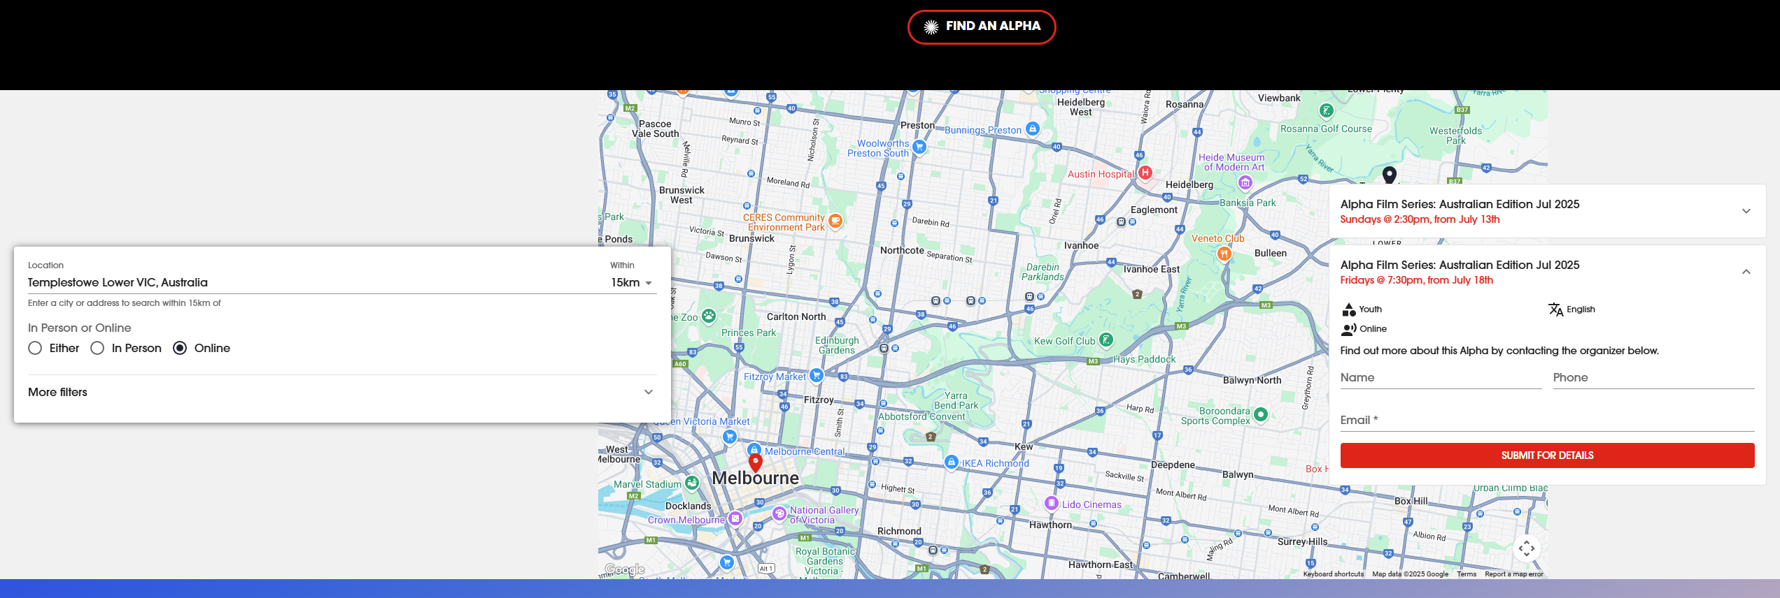The width and height of the screenshot is (1780, 598).
Task: Click the Rosanna Golf Course icon
Action: [1326, 110]
